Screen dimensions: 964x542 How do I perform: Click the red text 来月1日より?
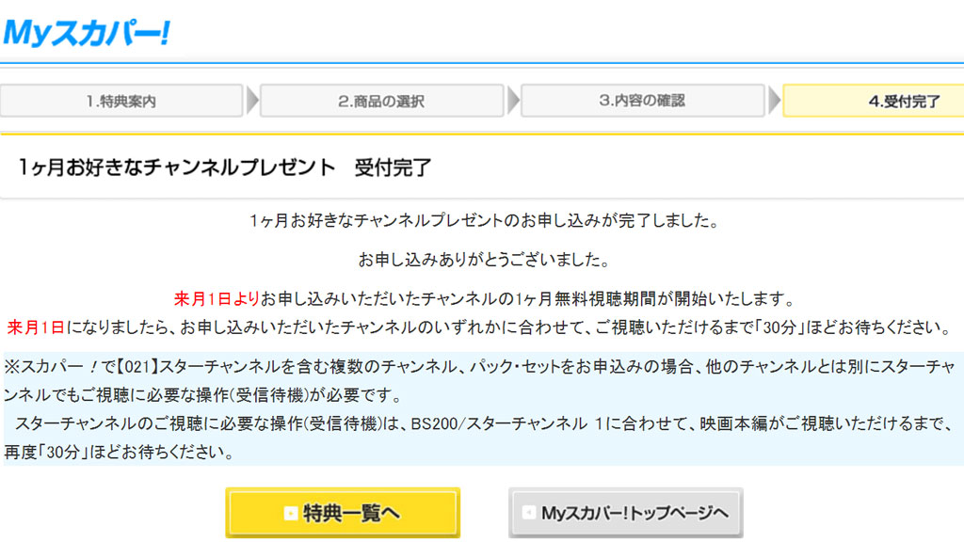click(x=217, y=299)
